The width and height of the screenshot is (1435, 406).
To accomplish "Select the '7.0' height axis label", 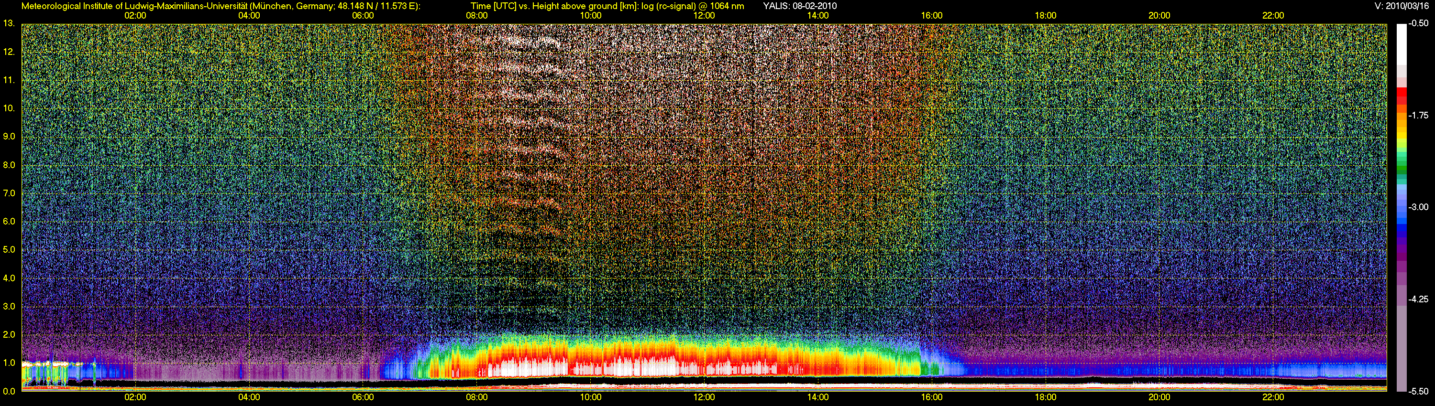I will tap(8, 193).
